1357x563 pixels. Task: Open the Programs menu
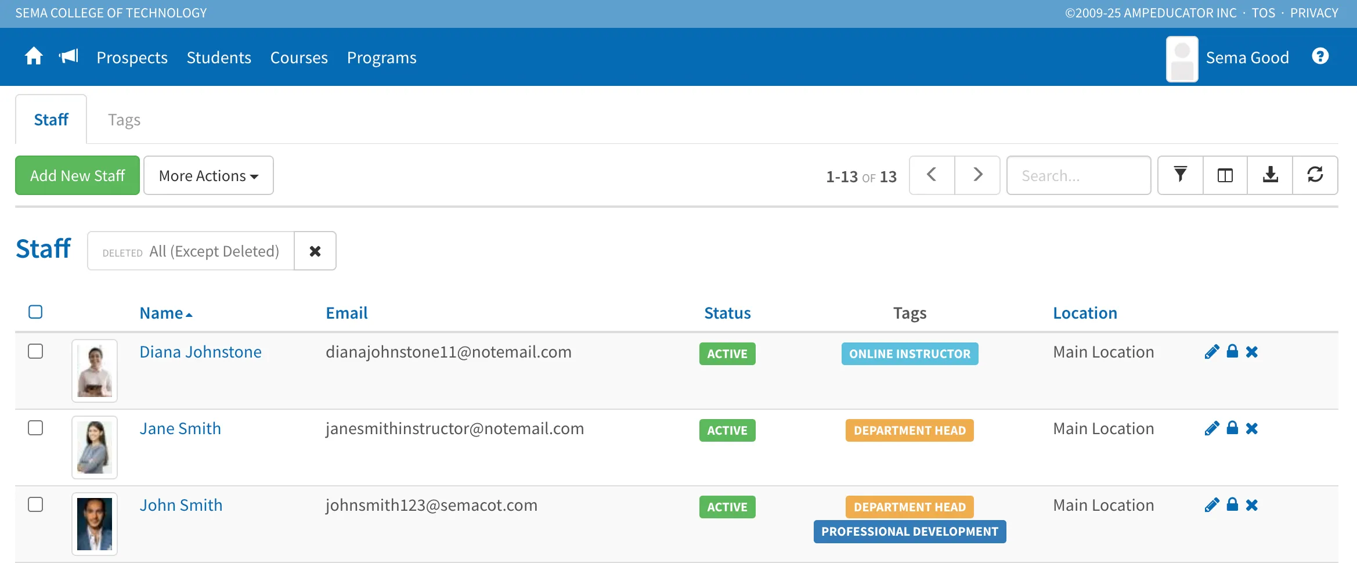382,57
